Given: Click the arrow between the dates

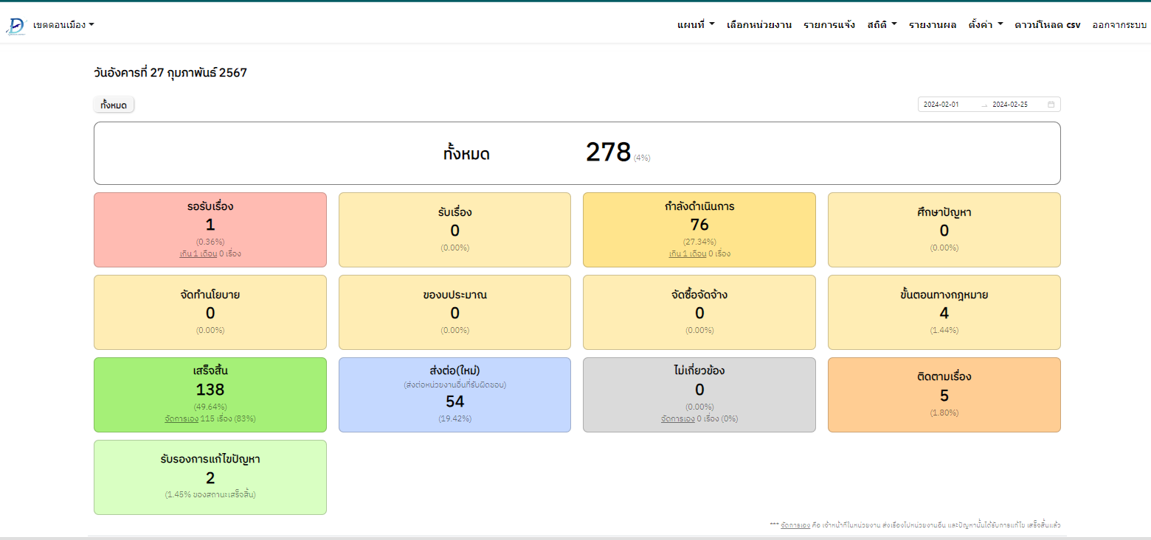Looking at the screenshot, I should coord(984,105).
